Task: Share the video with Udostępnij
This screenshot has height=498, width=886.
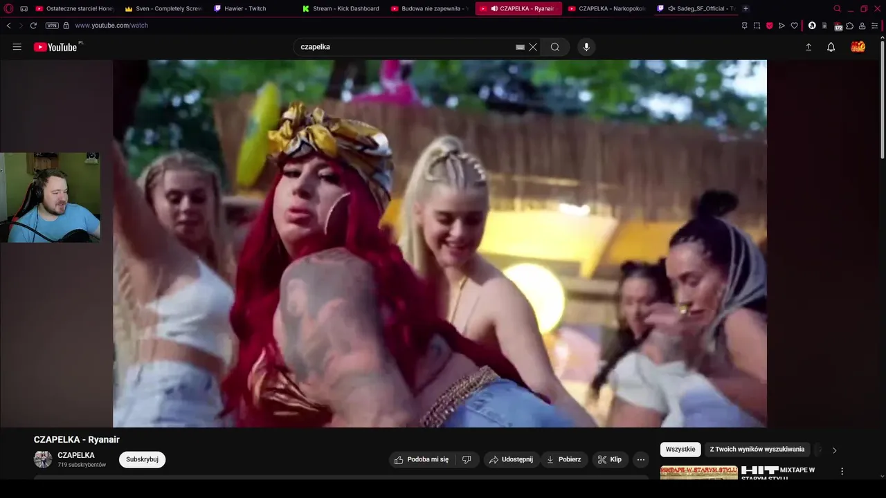Action: [x=511, y=459]
